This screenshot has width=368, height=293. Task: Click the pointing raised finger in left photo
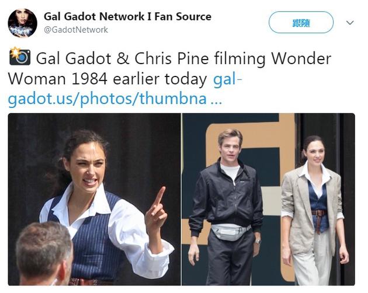(x=160, y=196)
